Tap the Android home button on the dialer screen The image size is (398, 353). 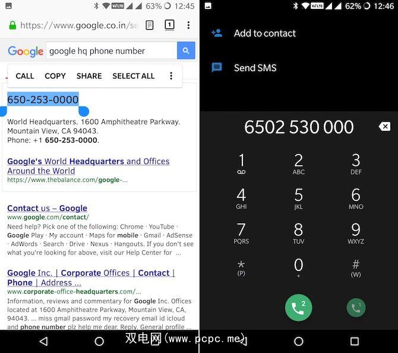pos(298,341)
